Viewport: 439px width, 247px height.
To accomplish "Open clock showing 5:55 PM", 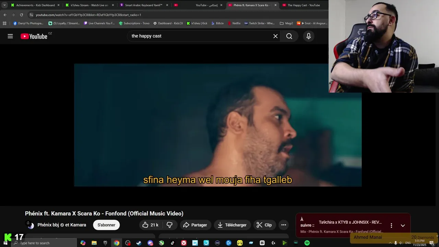I will click(x=419, y=243).
